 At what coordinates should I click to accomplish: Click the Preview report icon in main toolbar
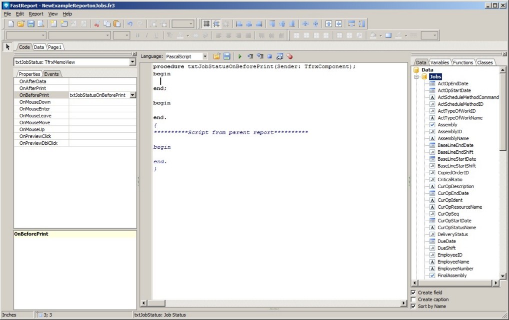point(40,23)
